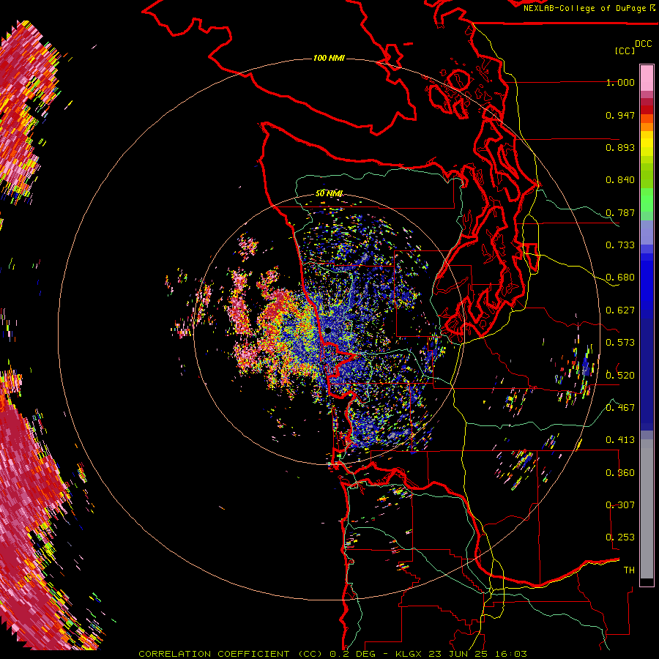This screenshot has height=659, width=659.
Task: Click the 0.467 color scale value
Action: 620,408
